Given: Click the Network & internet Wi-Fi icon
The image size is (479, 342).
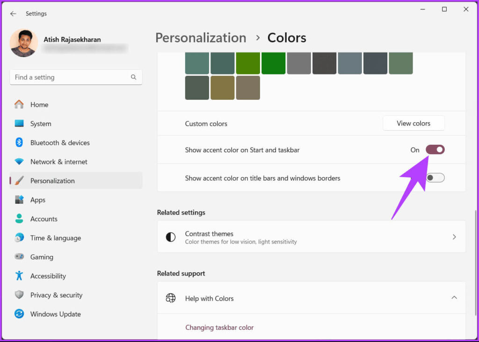Looking at the screenshot, I should pos(19,162).
